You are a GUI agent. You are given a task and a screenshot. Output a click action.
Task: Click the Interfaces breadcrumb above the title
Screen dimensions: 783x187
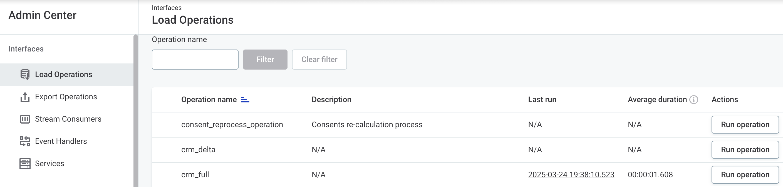(x=167, y=8)
